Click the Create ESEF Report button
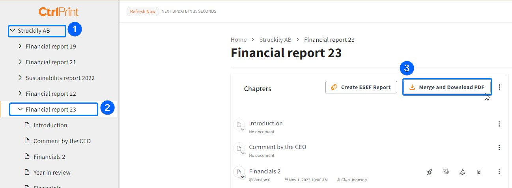Image resolution: width=512 pixels, height=188 pixels. (361, 87)
